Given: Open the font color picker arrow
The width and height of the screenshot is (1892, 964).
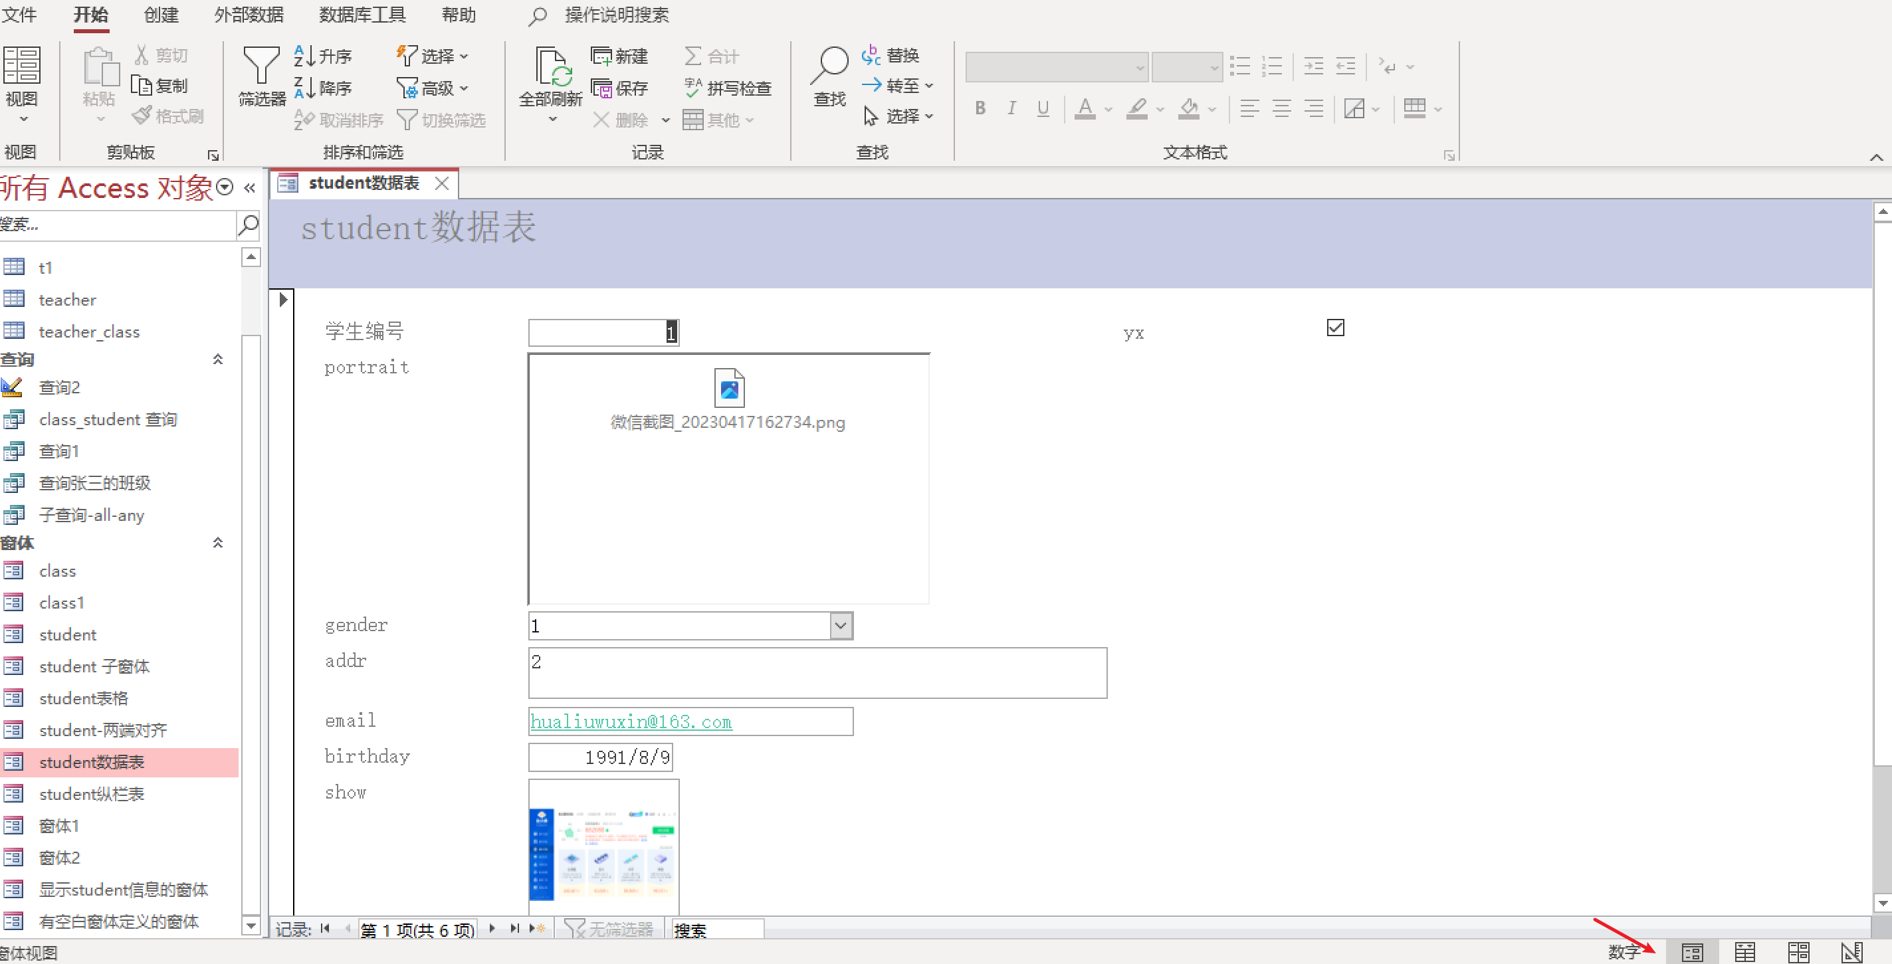Looking at the screenshot, I should point(1108,110).
